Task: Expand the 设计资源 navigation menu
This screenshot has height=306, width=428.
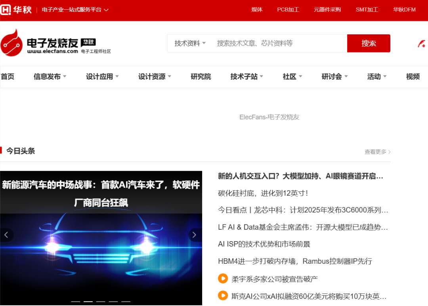Action: pos(155,77)
